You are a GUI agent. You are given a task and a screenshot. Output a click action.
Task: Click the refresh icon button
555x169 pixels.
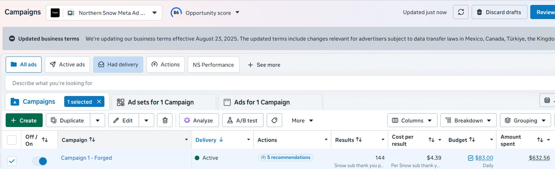pyautogui.click(x=461, y=12)
